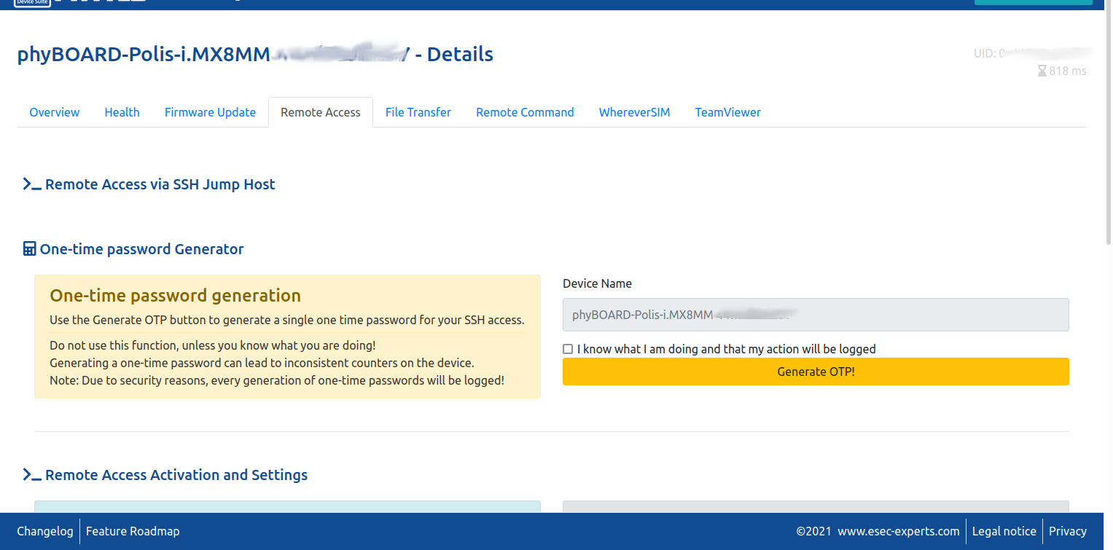1113x550 pixels.
Task: Select the Remote Access tab
Action: coord(321,112)
